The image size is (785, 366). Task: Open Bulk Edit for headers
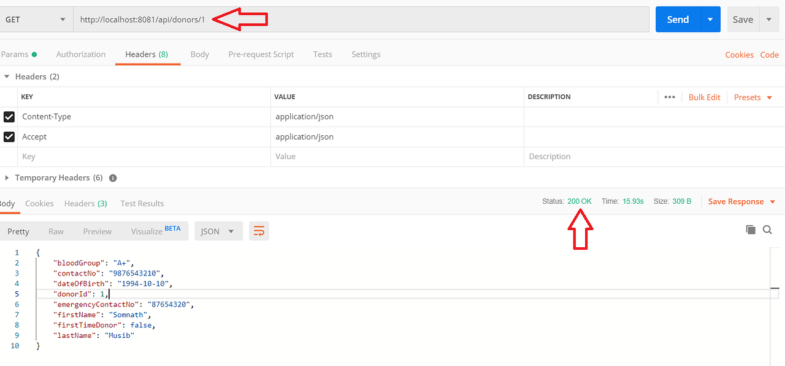704,97
